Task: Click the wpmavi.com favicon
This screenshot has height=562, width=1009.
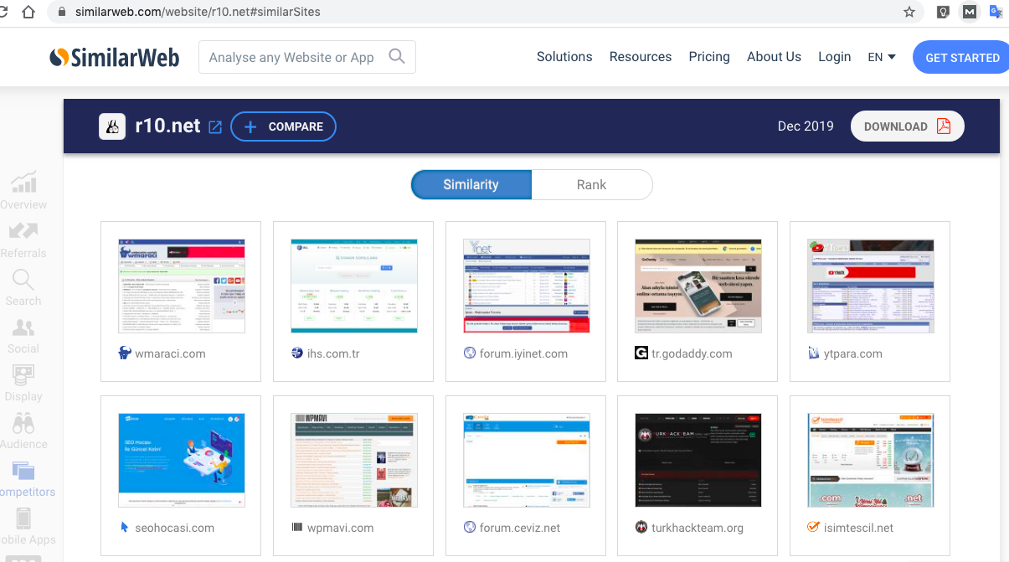Action: coord(297,528)
